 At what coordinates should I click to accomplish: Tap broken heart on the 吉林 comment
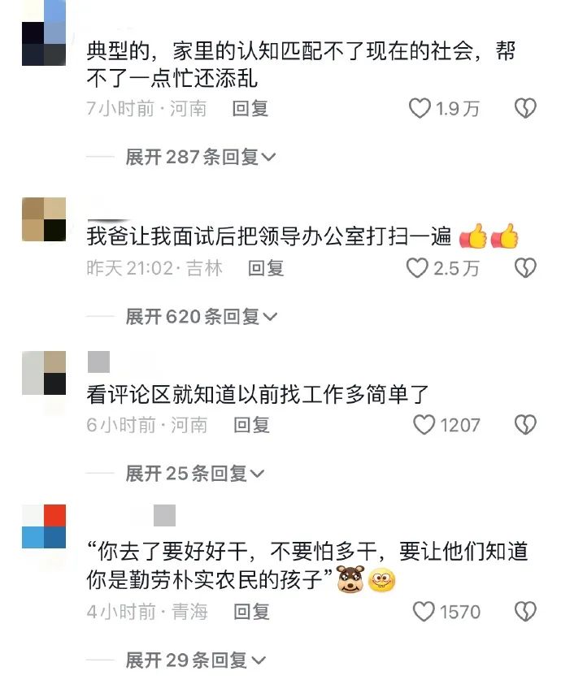click(x=525, y=268)
